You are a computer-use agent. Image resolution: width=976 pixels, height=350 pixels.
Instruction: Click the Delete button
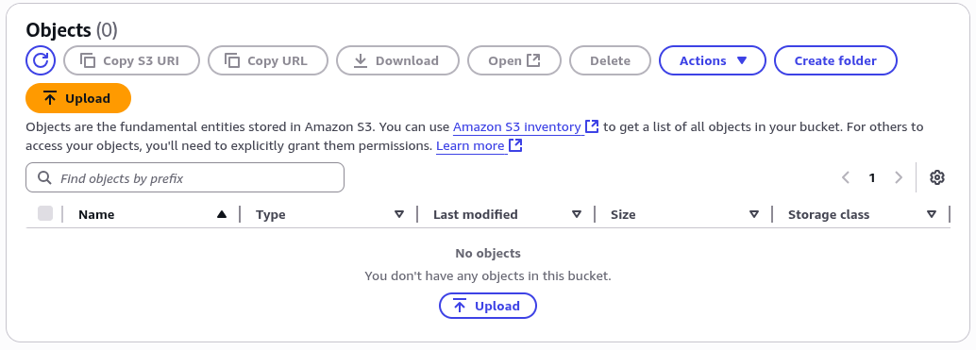click(x=610, y=60)
